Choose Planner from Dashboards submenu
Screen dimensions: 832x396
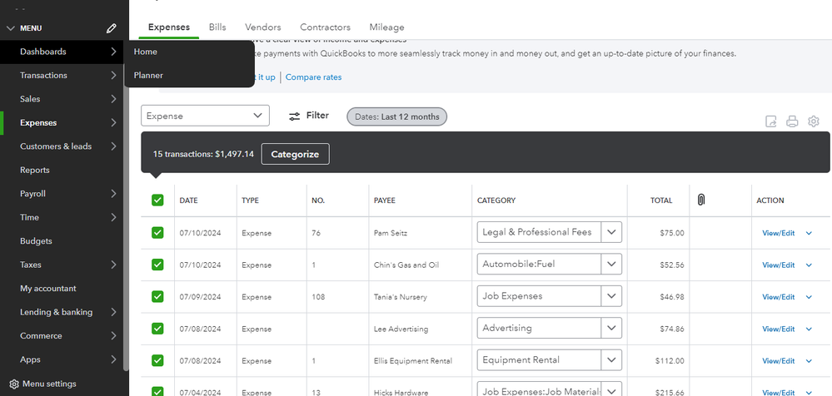coord(148,75)
